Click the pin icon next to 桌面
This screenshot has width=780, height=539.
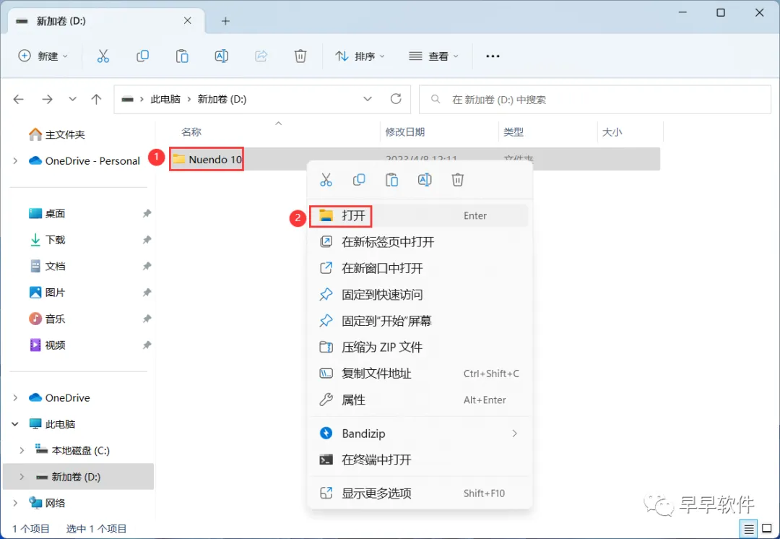click(x=147, y=214)
